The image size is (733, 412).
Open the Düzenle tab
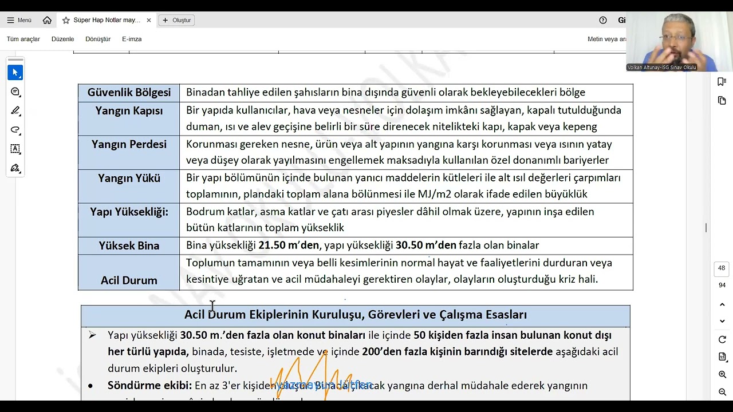[63, 39]
